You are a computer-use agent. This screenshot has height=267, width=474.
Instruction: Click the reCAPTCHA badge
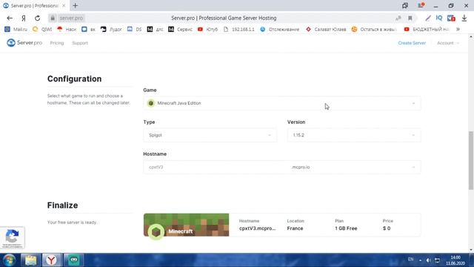pos(13,237)
